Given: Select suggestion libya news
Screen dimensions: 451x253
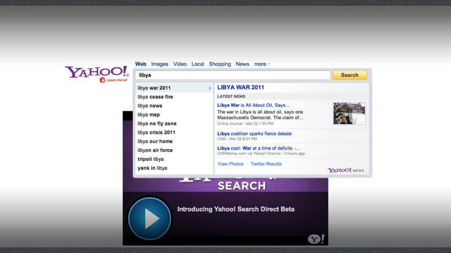Looking at the screenshot, I should [x=174, y=106].
